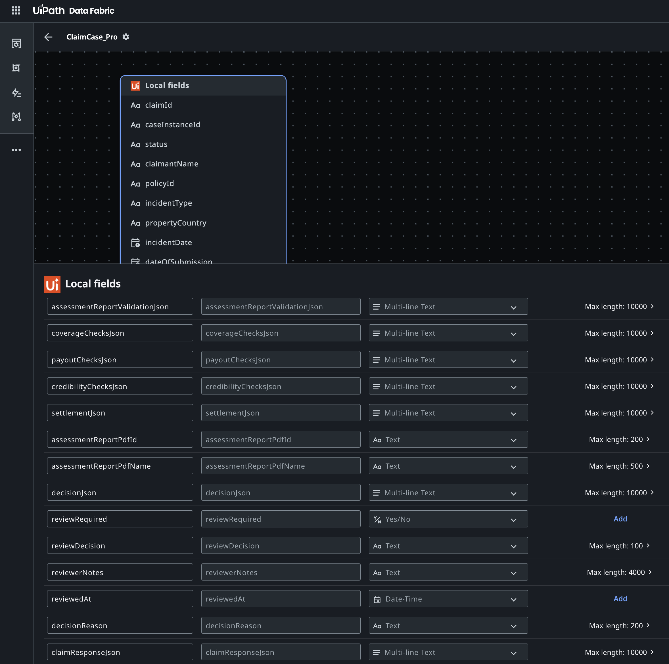Expand Max length 200 for assessmentReportPdfId
The height and width of the screenshot is (664, 669).
point(620,440)
